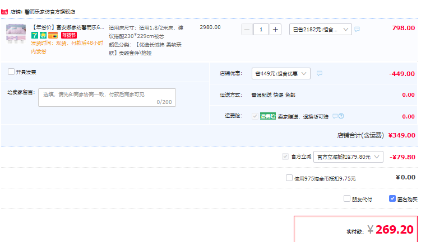Open the 官方立减抵扣¥79.80元 dropdown
Viewport: 421px width, 242px height.
pyautogui.click(x=348, y=157)
